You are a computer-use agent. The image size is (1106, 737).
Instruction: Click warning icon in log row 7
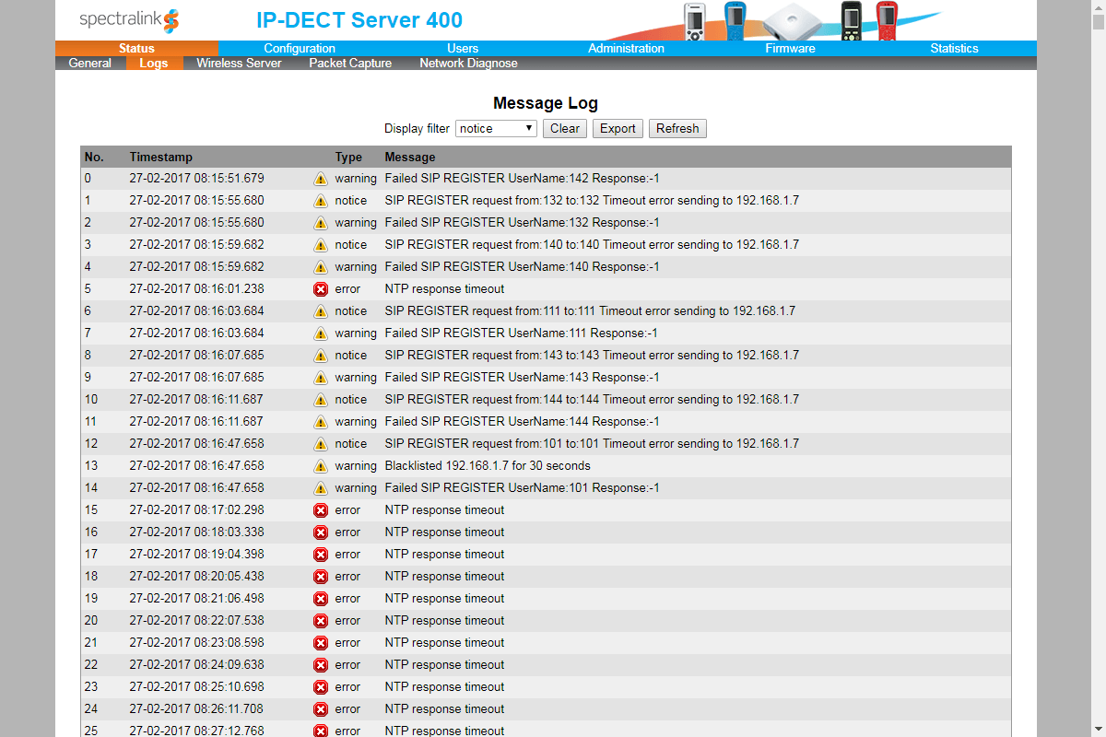321,333
